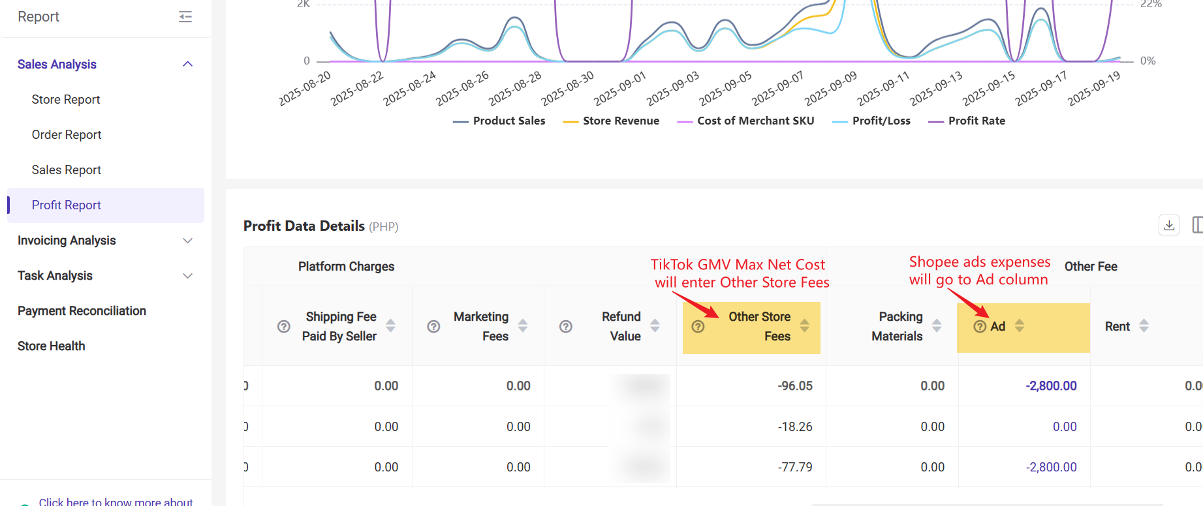
Task: Click the -2,800.00 Ad value link in first row
Action: coord(1051,386)
